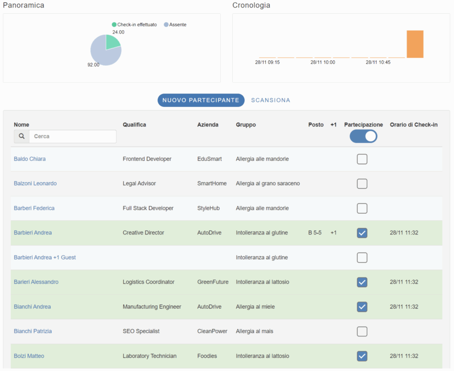Image resolution: width=454 pixels, height=371 pixels.
Task: Uncheck participation for Barbieri Andrea
Action: (362, 233)
